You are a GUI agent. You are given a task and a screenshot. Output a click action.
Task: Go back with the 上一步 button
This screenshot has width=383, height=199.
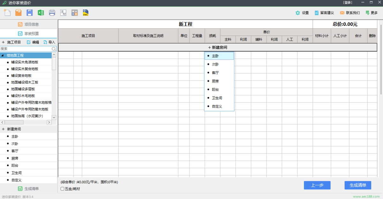pos(317,185)
